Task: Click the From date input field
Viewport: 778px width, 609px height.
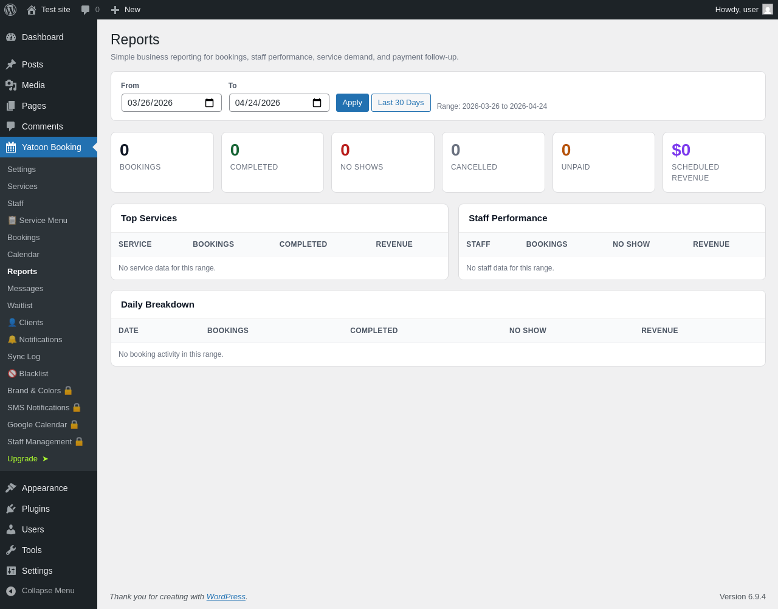Action: 171,103
